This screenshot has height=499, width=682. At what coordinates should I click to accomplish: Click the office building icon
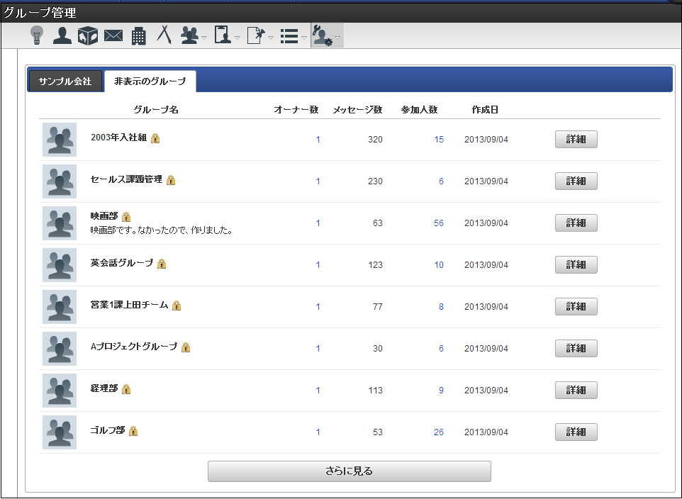139,35
